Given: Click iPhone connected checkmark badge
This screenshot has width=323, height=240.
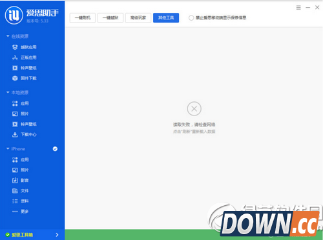Looking at the screenshot, I should coord(55,149).
